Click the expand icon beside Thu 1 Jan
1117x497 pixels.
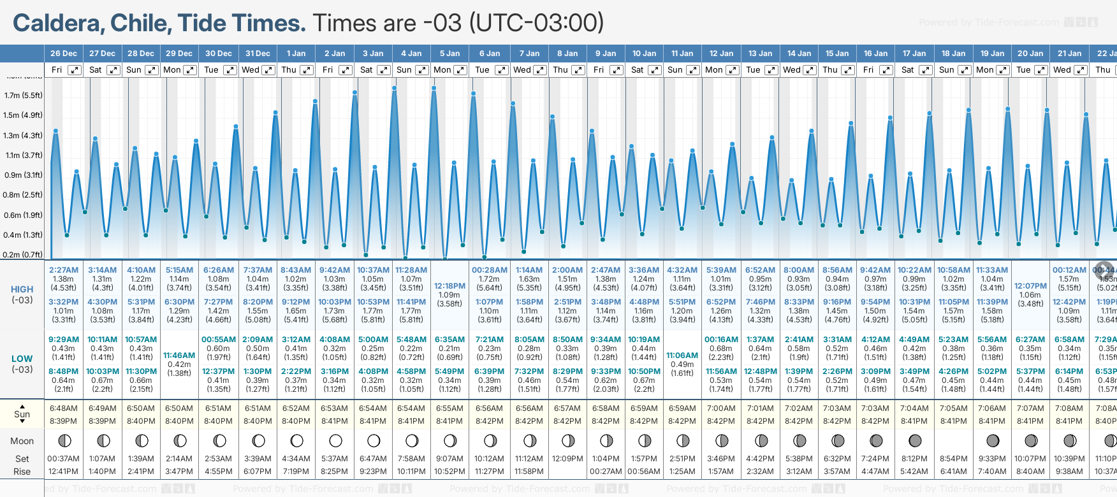pos(307,70)
